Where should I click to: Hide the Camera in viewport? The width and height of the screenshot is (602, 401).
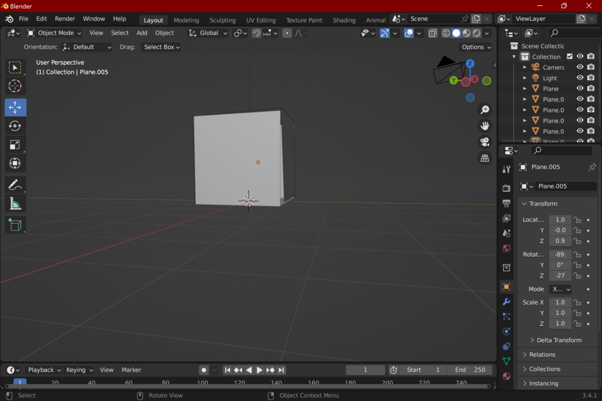(x=580, y=67)
